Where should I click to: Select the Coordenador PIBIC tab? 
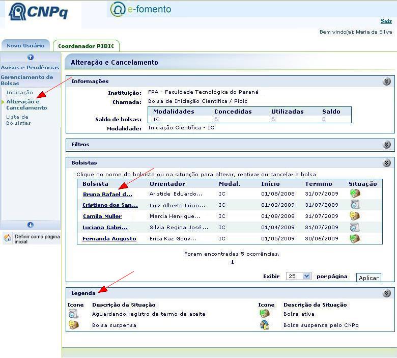pyautogui.click(x=86, y=46)
